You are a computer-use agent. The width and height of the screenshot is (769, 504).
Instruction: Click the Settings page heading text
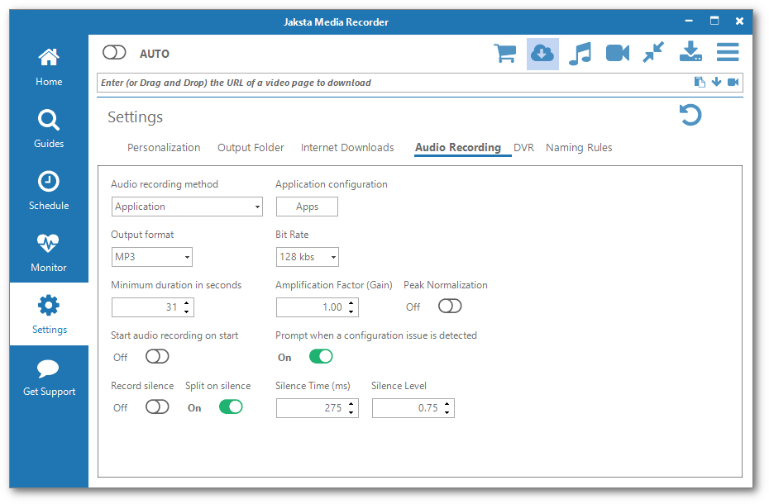(x=136, y=117)
